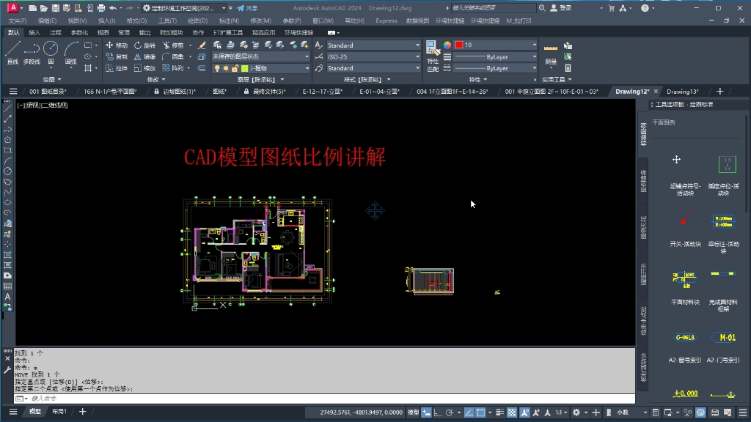Open the annotation scale 1:1 dropdown
The height and width of the screenshot is (422, 751).
pyautogui.click(x=561, y=411)
